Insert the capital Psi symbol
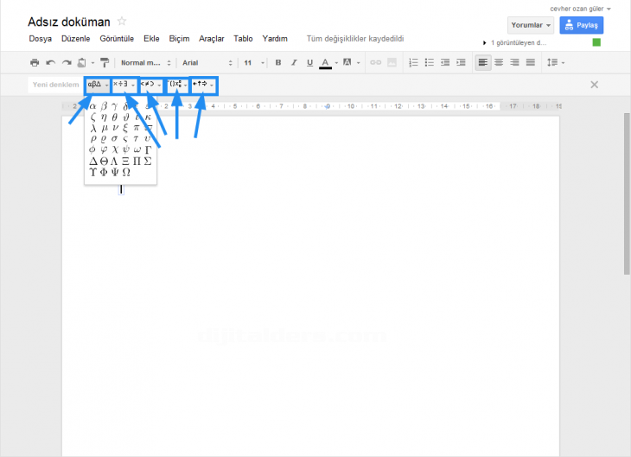Viewport: 631px width, 457px height. (x=115, y=172)
